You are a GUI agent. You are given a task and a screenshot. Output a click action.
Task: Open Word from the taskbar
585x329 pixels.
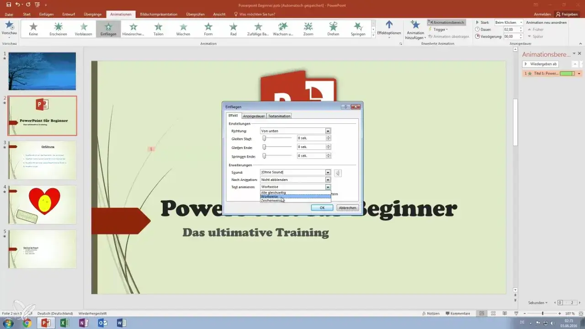[x=122, y=323]
